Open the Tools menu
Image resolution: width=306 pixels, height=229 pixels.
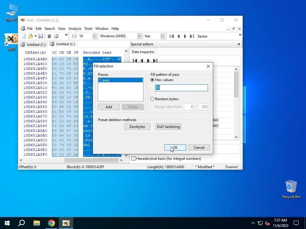click(88, 29)
